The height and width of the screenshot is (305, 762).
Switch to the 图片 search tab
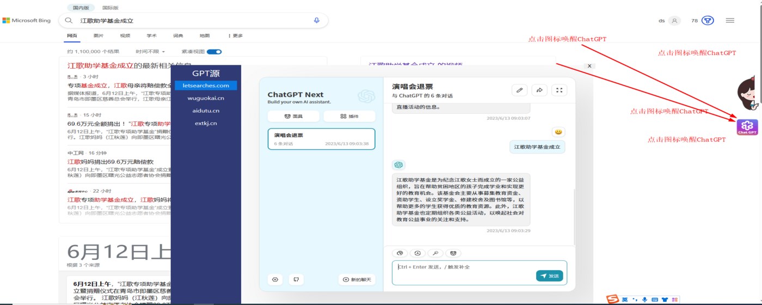99,36
